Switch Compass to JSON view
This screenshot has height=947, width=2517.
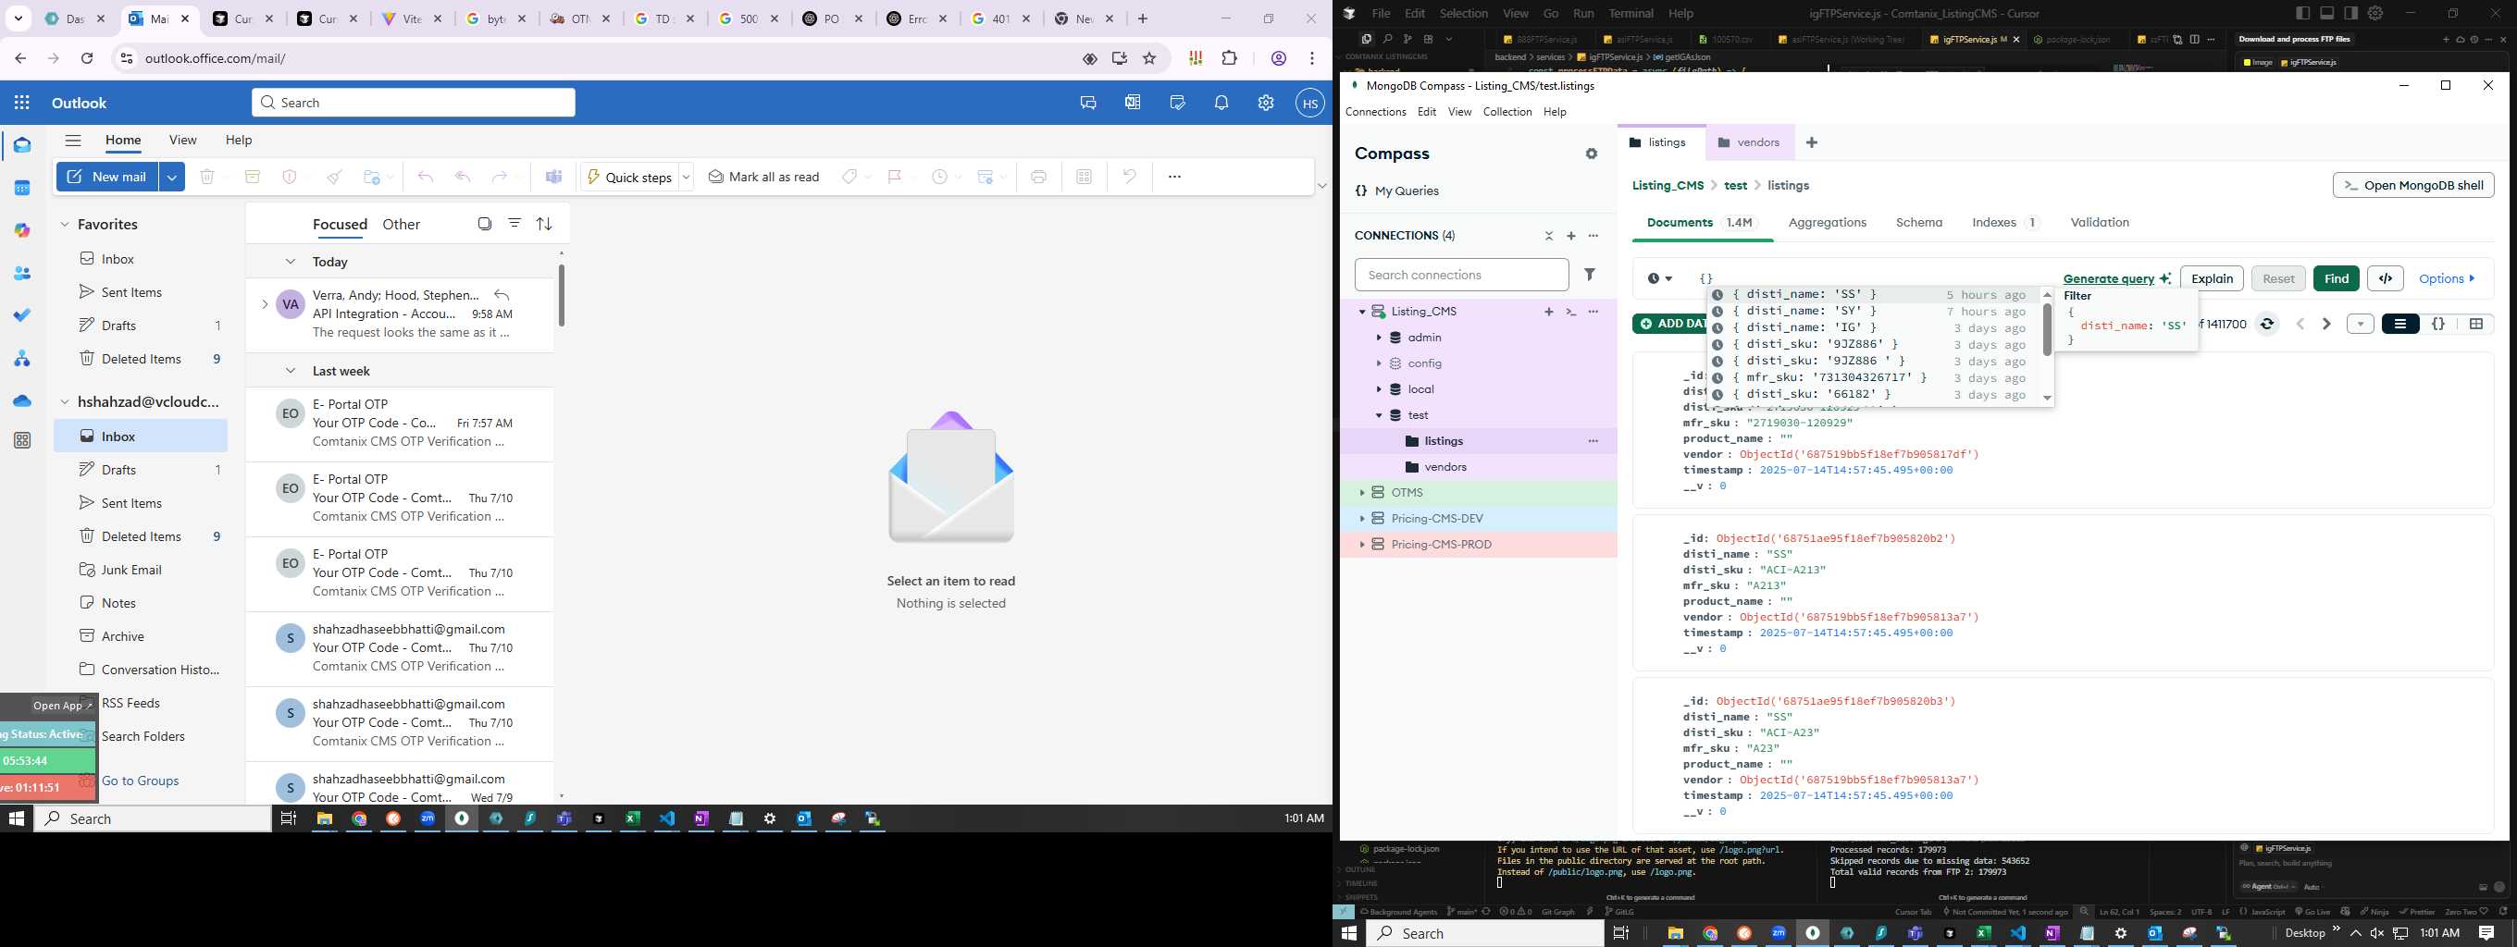pos(2439,324)
